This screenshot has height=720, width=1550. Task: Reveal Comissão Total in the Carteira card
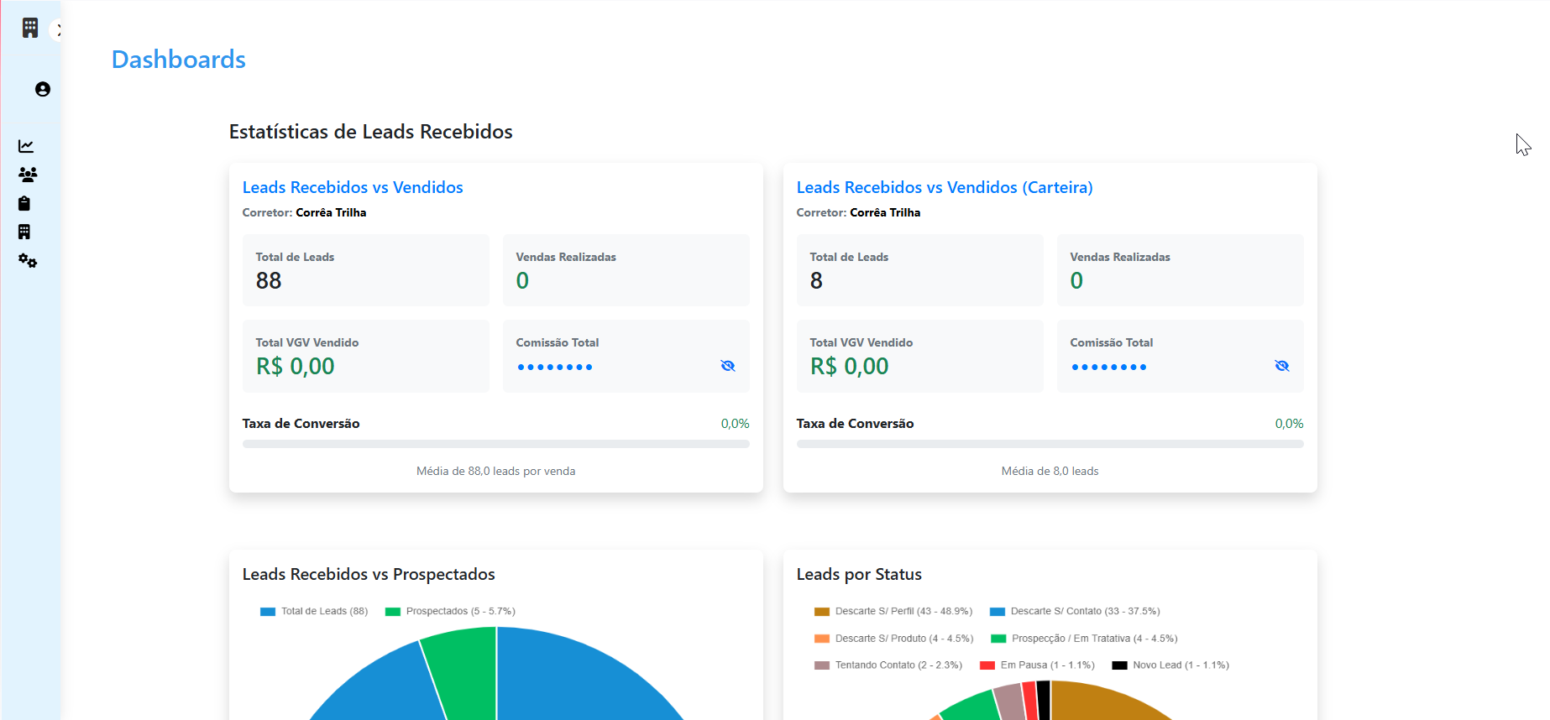pyautogui.click(x=1282, y=366)
